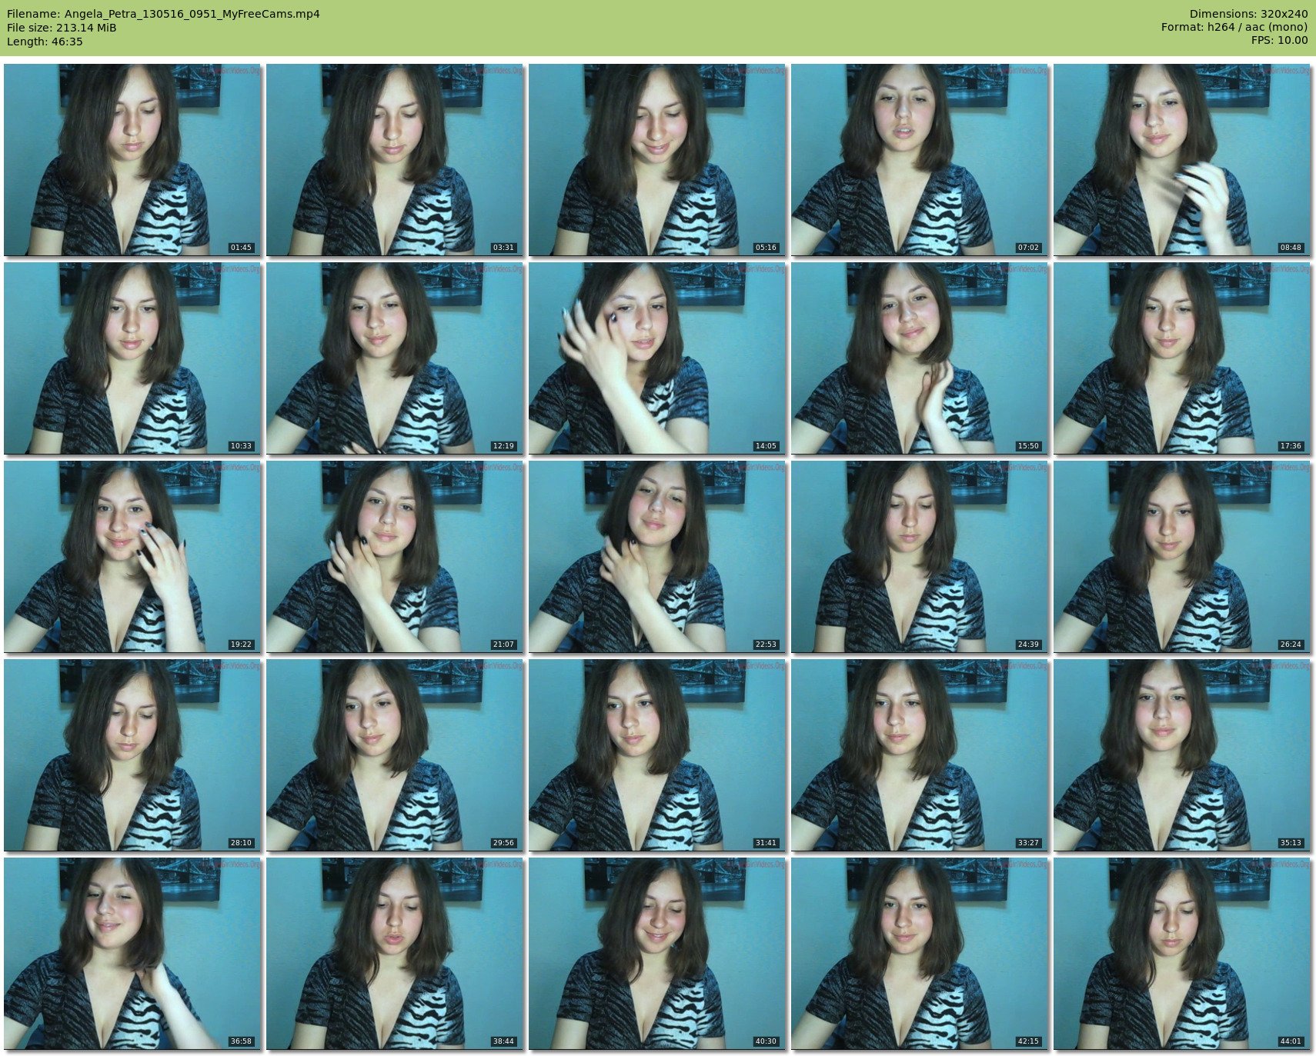Click the 14:05 thumbnail

(657, 358)
